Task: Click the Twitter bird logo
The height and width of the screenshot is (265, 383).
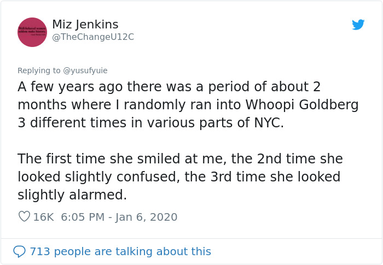Action: 358,25
